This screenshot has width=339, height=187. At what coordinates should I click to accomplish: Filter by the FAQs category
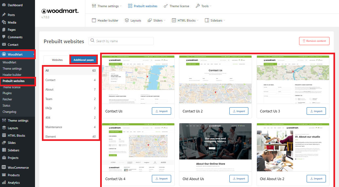click(x=70, y=108)
